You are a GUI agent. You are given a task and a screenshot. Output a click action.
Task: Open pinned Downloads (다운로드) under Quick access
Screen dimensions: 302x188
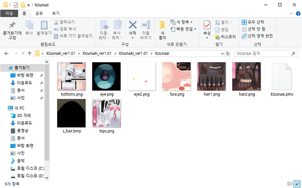click(25, 83)
